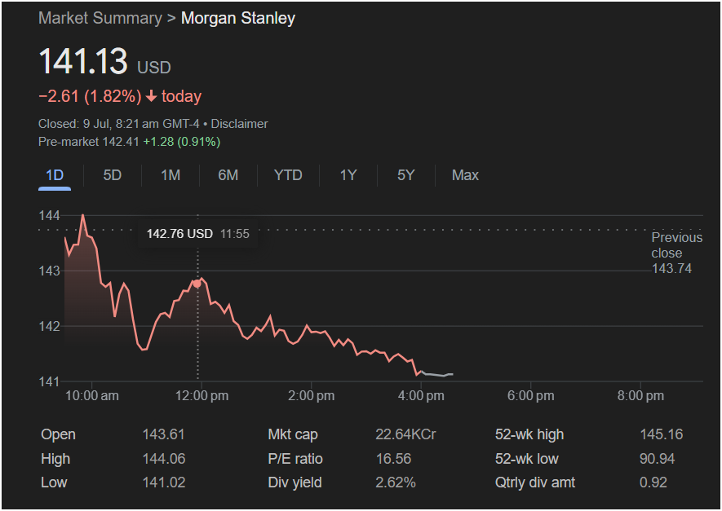
Task: Click the Low label in stats
Action: tap(54, 482)
